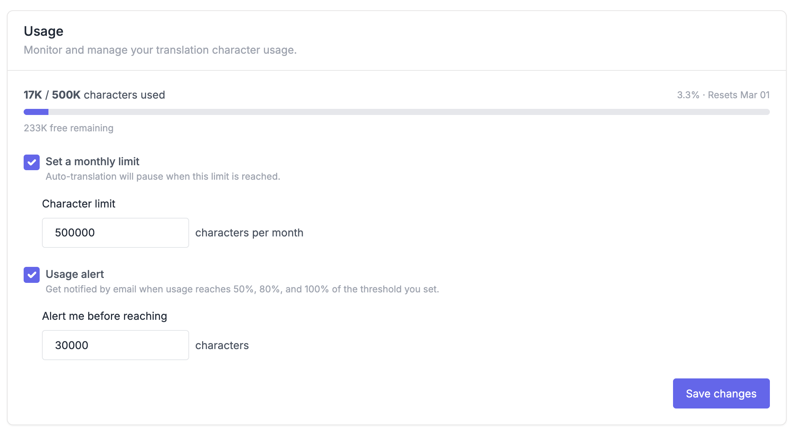Focus the Character limit field showing 500000
800x434 pixels.
click(115, 233)
